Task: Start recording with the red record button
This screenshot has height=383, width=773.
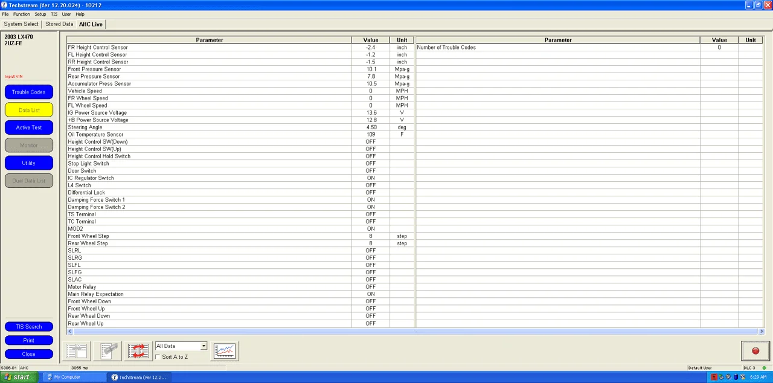Action: 755,351
